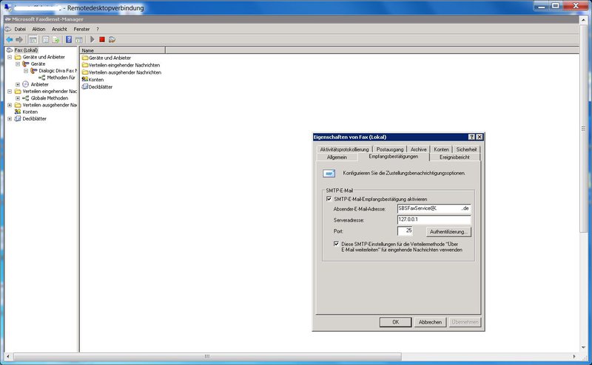This screenshot has width=592, height=365.
Task: Switch to Aktivitätsprotokollierung tab
Action: (x=344, y=149)
